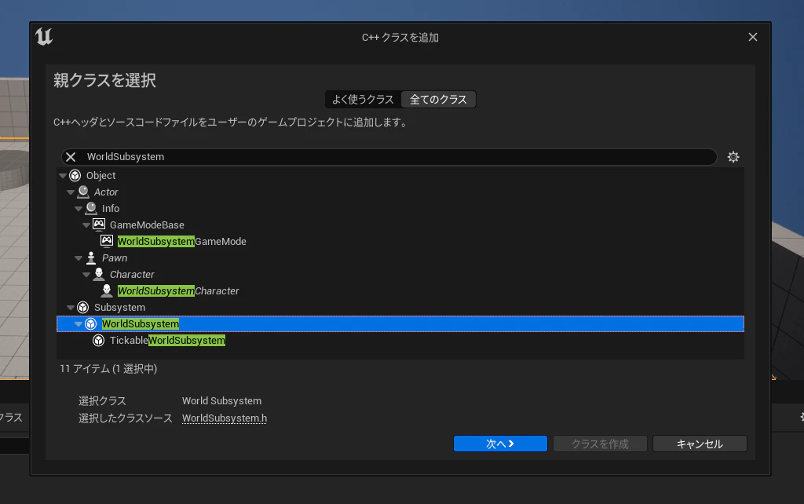Click the 次へ button
The image size is (804, 504).
[500, 444]
